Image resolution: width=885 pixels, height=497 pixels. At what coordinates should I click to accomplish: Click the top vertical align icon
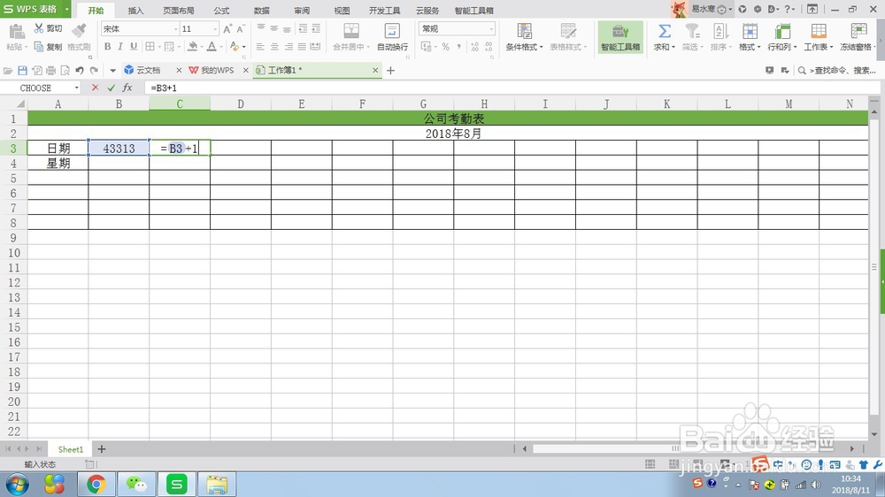click(260, 28)
